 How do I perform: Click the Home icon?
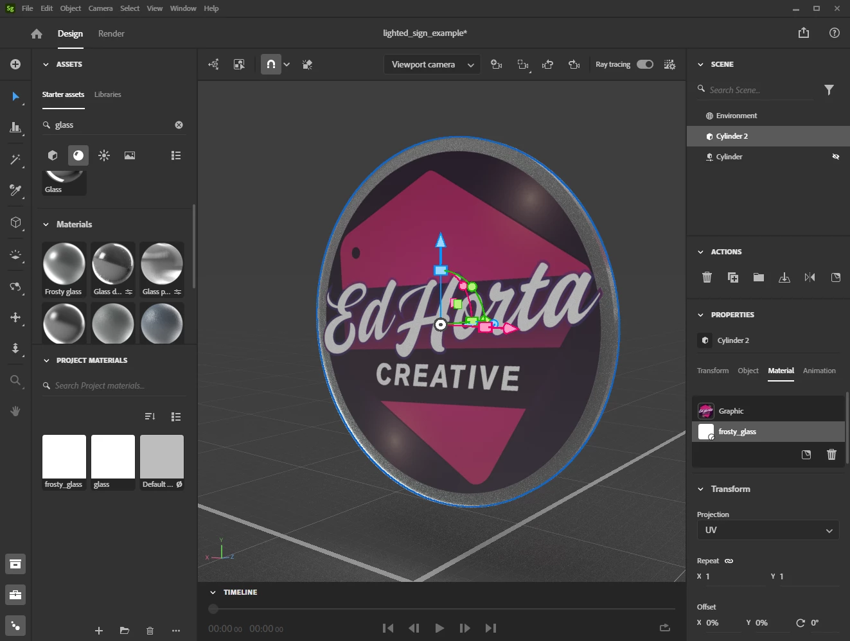(37, 33)
